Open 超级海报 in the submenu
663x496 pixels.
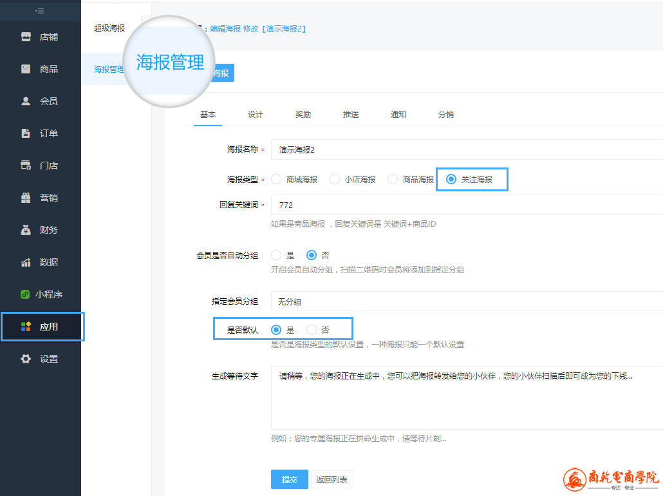109,28
